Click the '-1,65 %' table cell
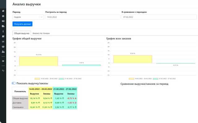The height and width of the screenshot is (123, 198). [71, 103]
